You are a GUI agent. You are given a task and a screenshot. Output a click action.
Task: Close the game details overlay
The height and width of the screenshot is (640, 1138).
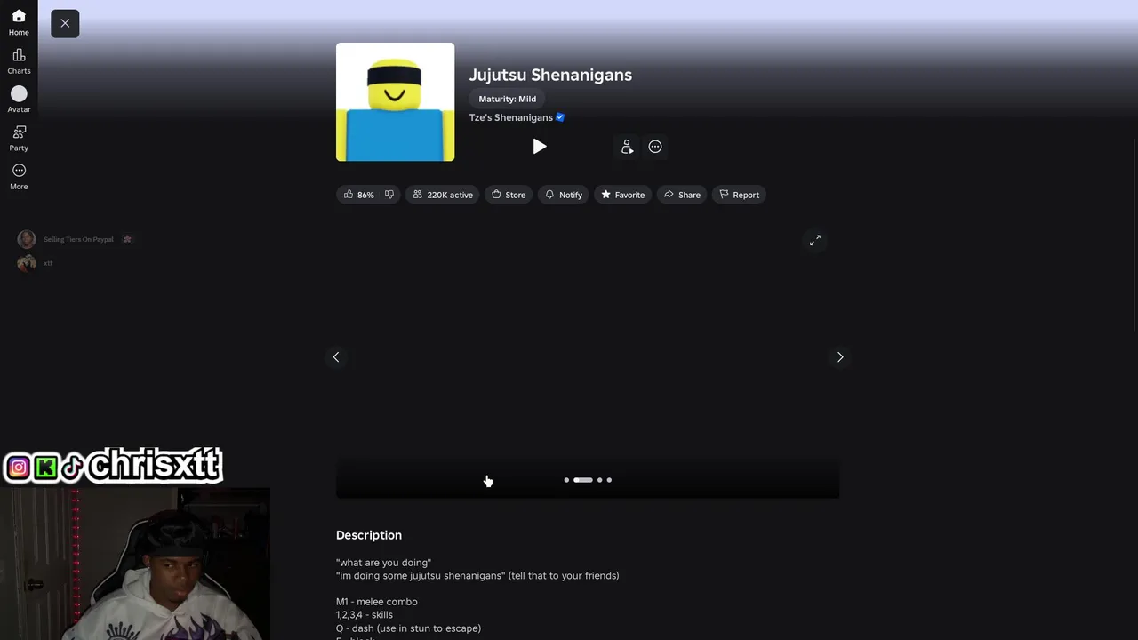(65, 23)
